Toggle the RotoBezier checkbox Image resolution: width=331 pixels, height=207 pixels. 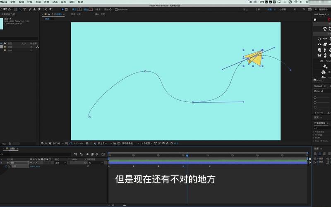[x=116, y=10]
